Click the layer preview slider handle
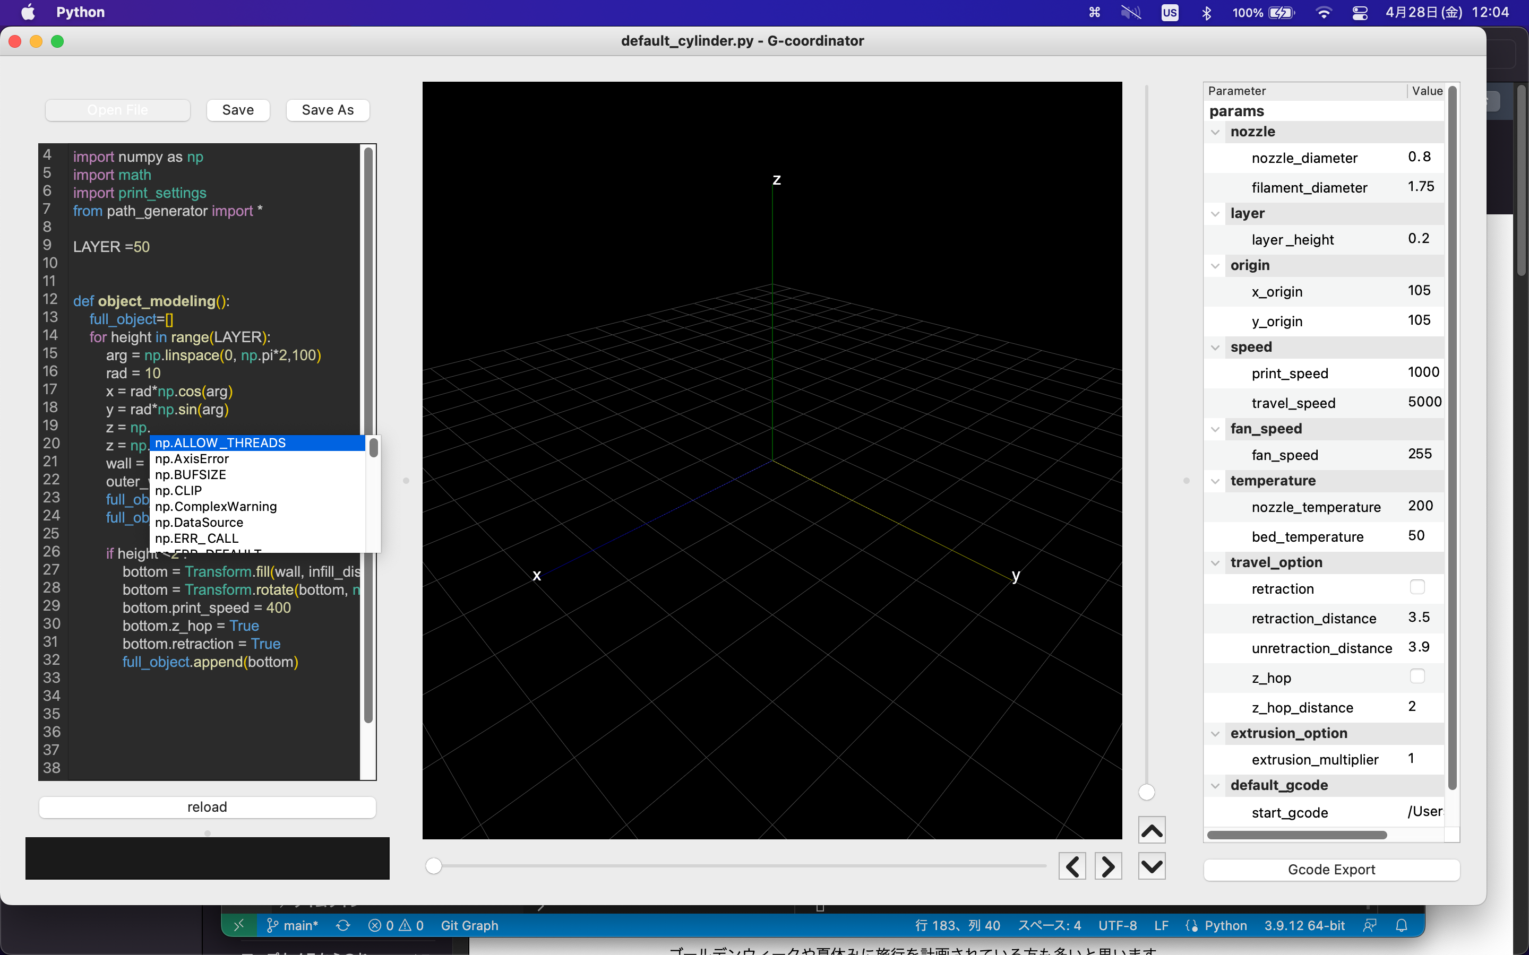 pos(1146,792)
